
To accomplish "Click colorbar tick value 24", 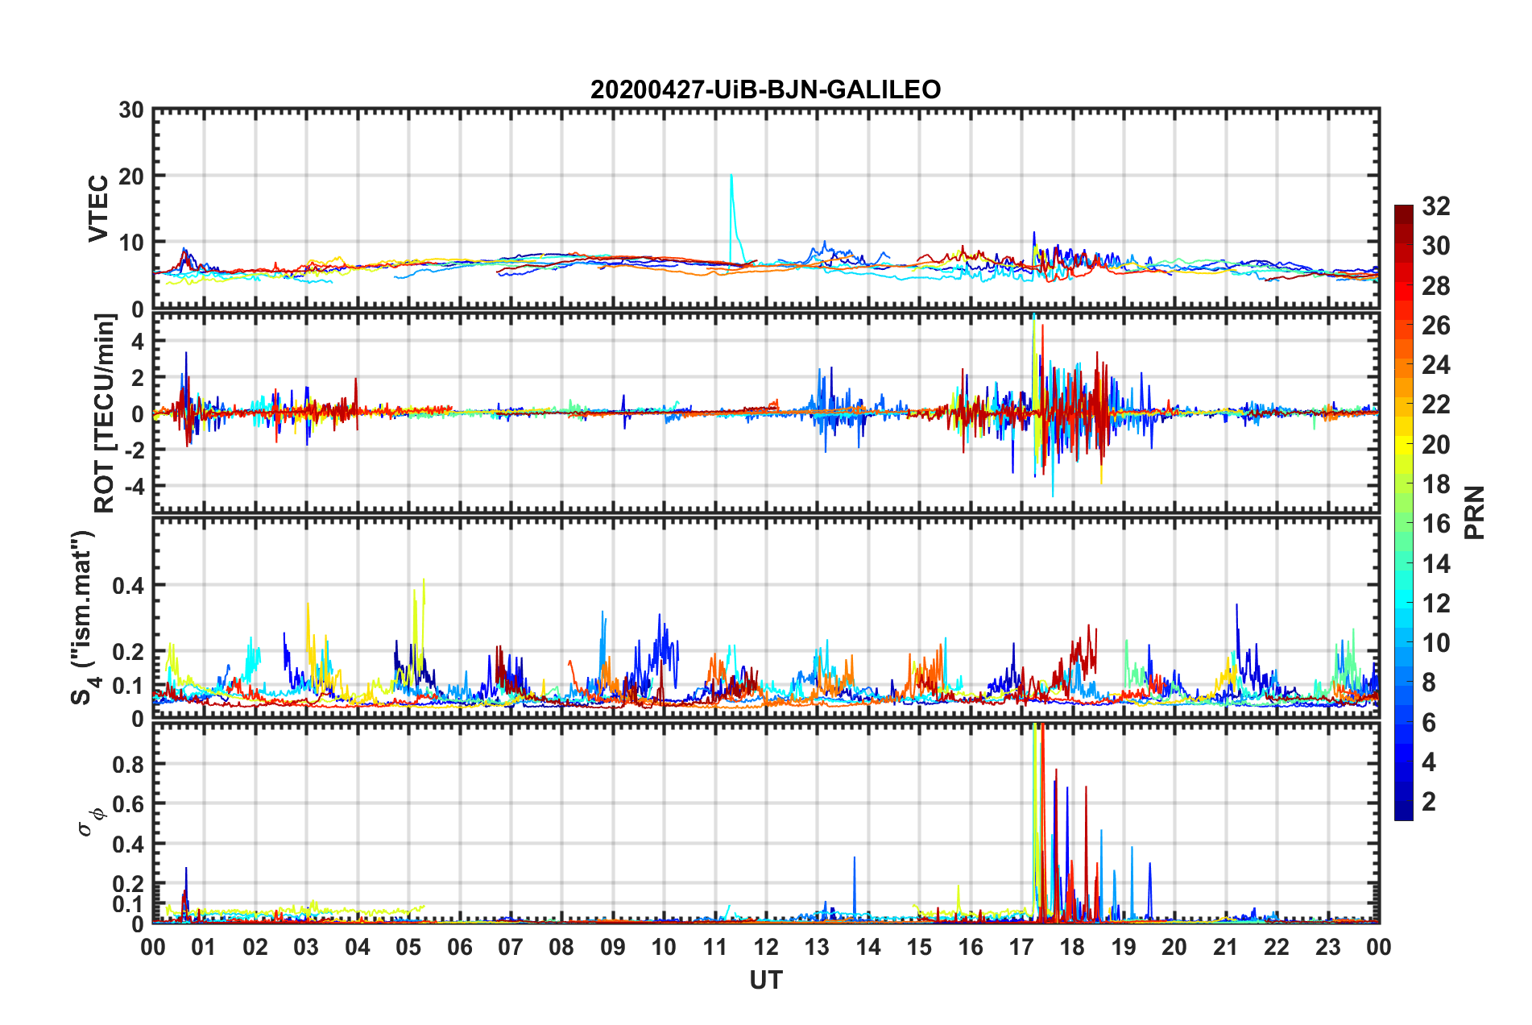I will click(x=1435, y=365).
